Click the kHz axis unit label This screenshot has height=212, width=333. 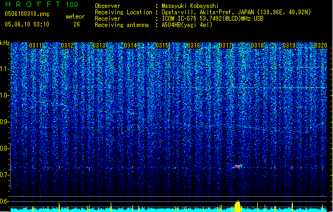[x=5, y=43]
